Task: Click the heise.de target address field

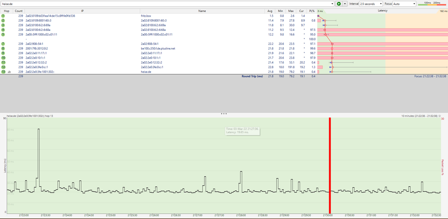Action: point(166,4)
